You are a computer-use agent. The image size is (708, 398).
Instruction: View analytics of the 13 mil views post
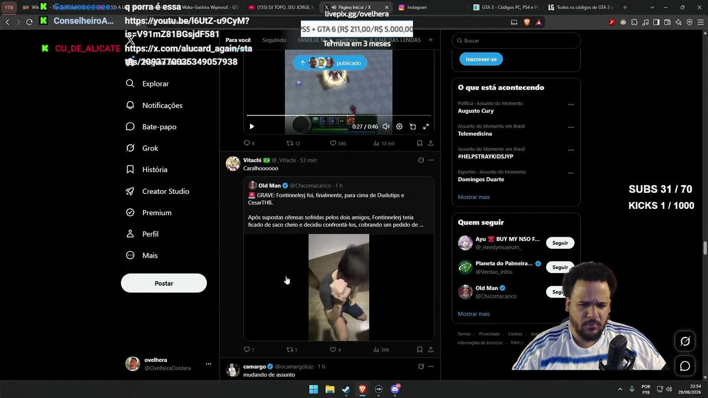click(383, 143)
